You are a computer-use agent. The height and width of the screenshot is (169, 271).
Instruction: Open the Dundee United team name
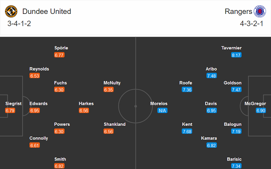(47, 12)
